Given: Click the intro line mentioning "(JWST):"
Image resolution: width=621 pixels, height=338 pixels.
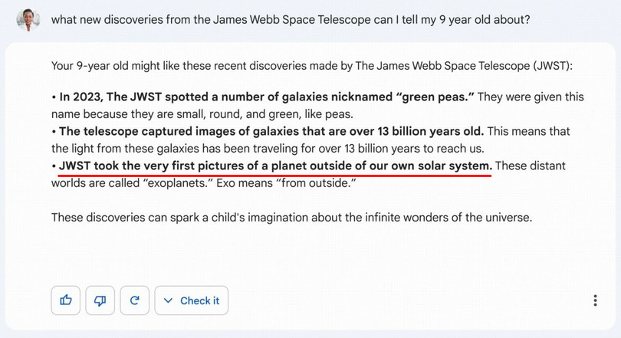Looking at the screenshot, I should 312,65.
